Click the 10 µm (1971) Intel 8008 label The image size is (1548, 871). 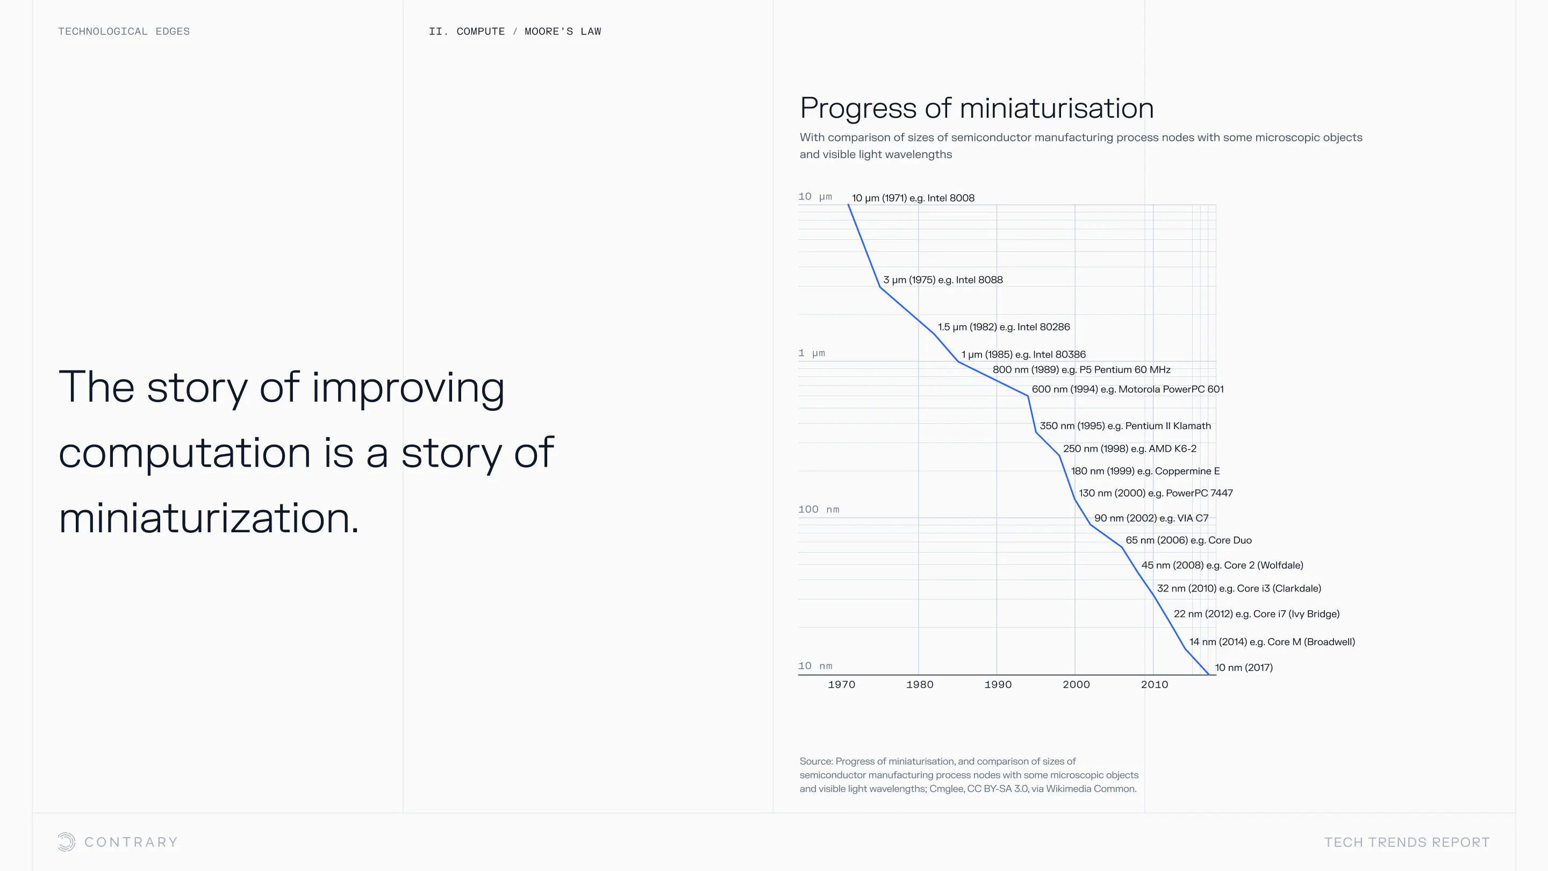pyautogui.click(x=913, y=198)
